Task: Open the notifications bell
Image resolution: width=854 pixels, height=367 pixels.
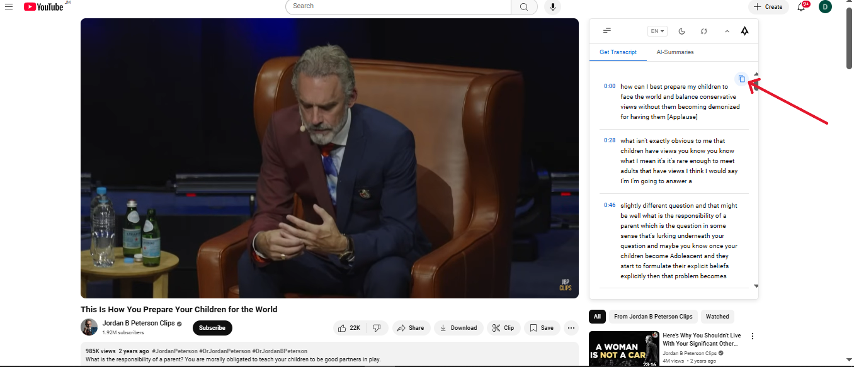Action: [802, 7]
